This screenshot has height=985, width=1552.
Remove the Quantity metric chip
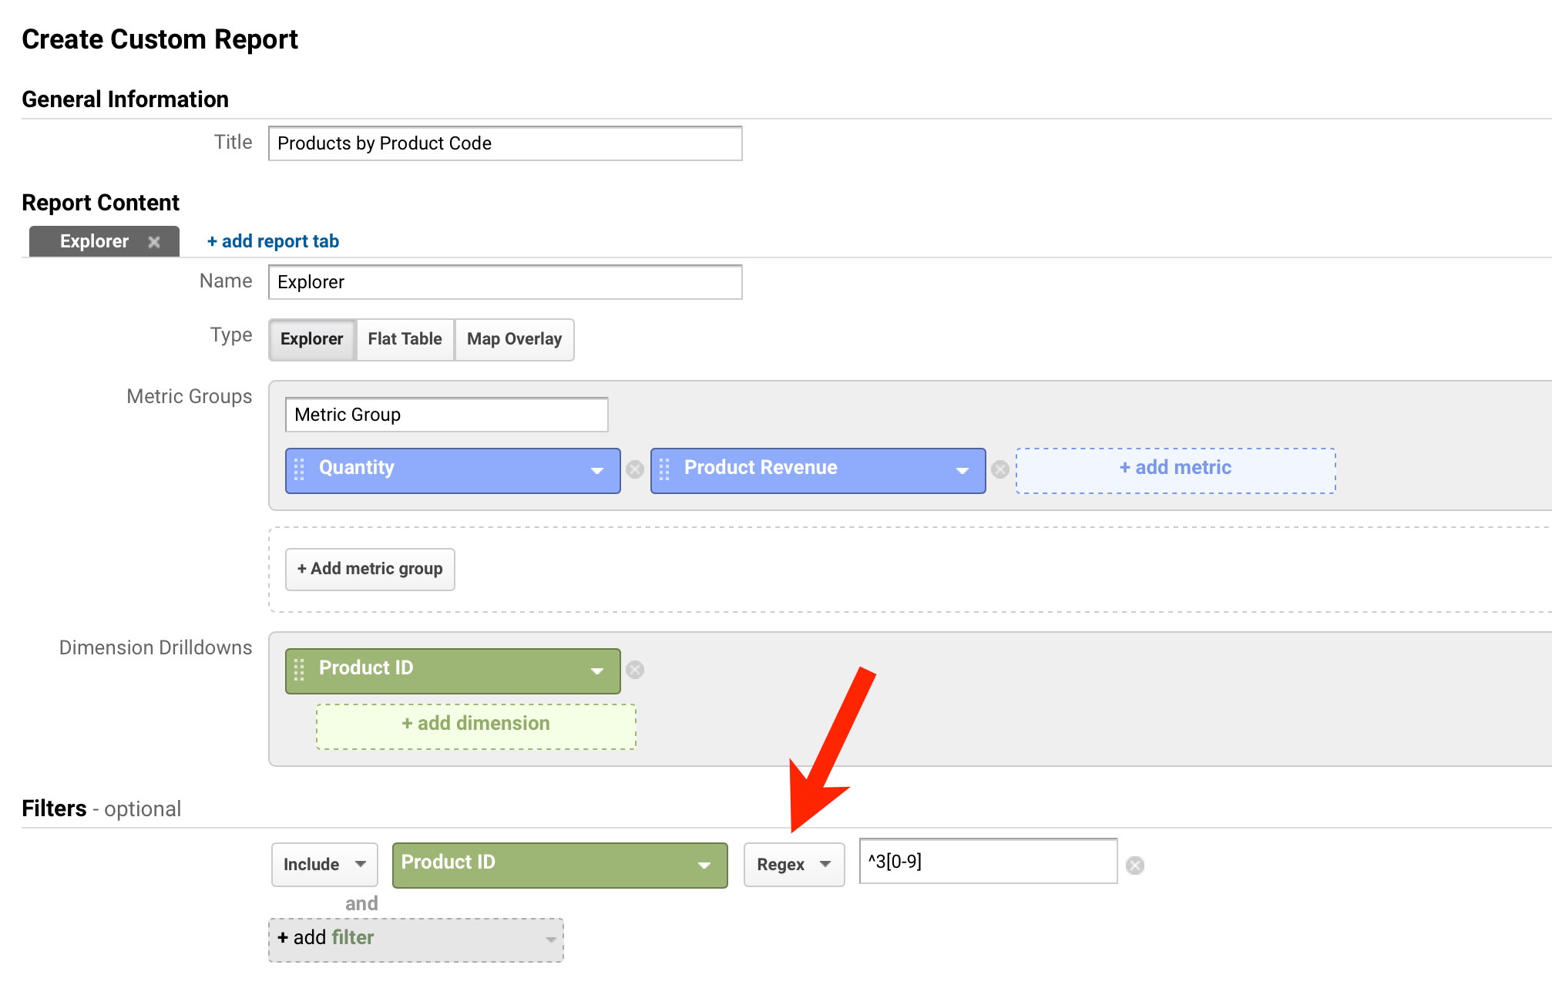[635, 470]
